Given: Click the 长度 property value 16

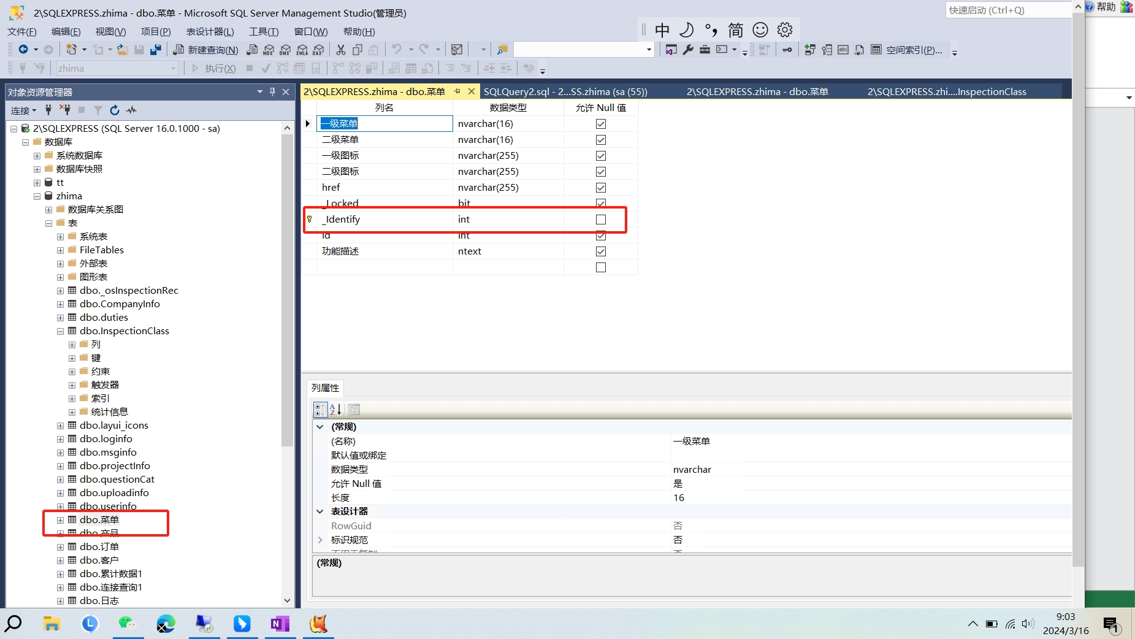Looking at the screenshot, I should (x=679, y=497).
